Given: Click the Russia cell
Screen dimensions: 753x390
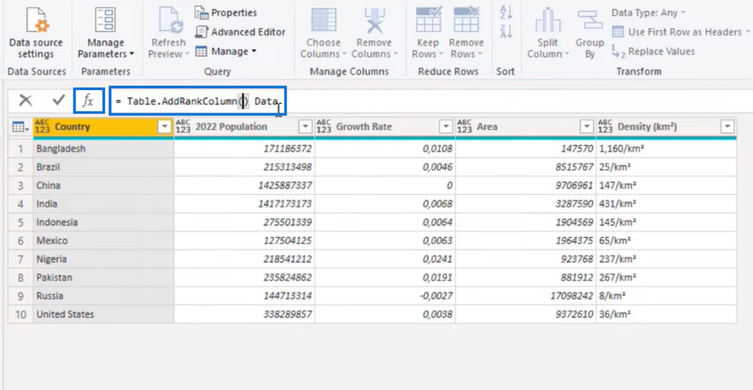Looking at the screenshot, I should (x=103, y=296).
